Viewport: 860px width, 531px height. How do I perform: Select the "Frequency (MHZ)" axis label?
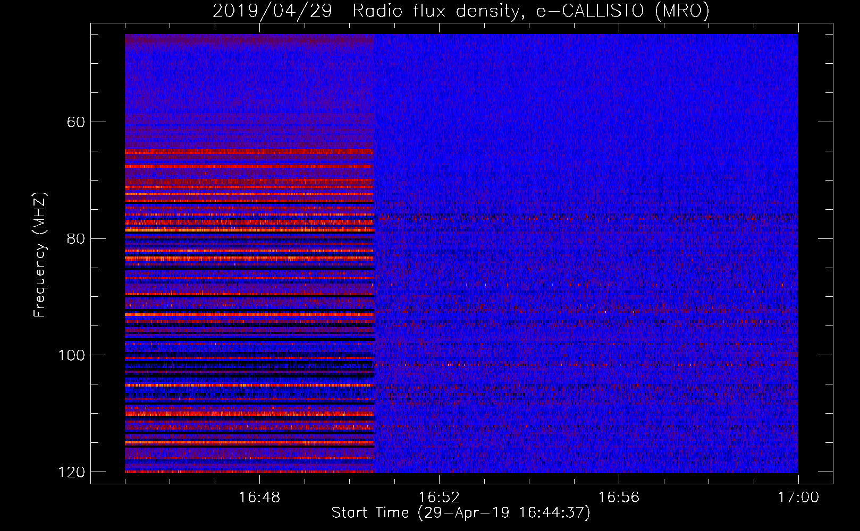tap(40, 255)
